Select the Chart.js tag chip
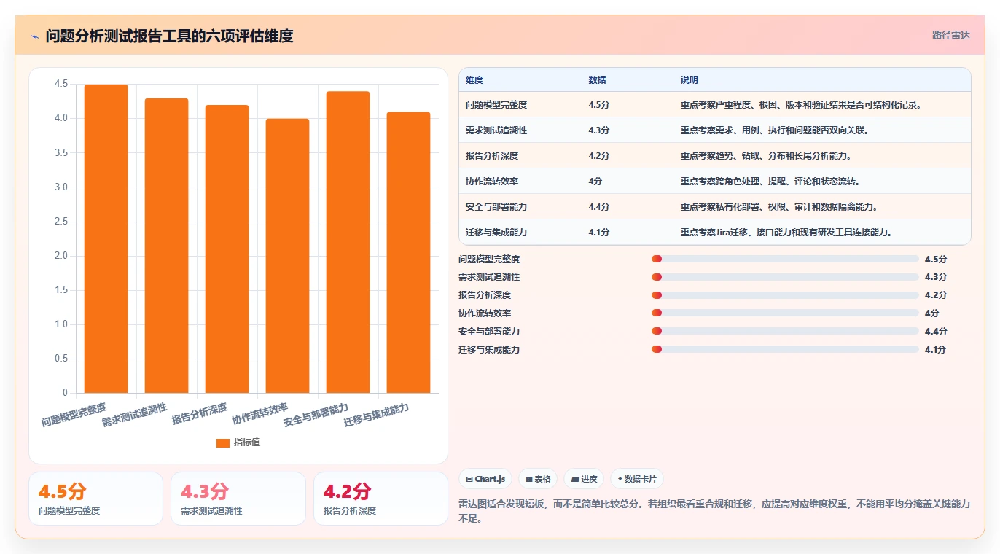The width and height of the screenshot is (1000, 554). point(485,479)
